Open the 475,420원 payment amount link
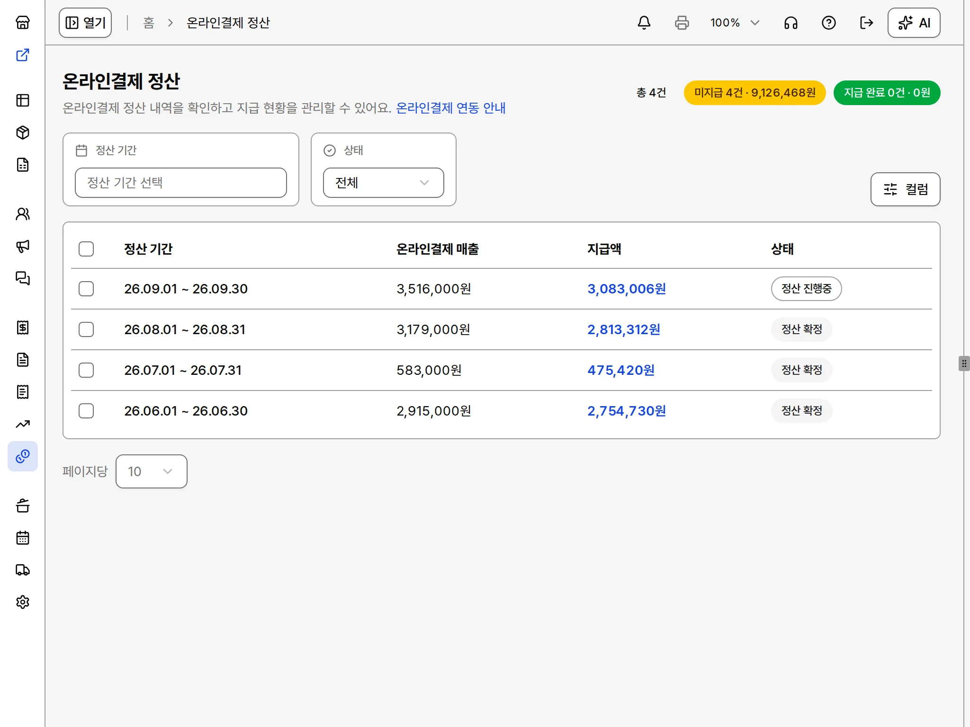 coord(621,370)
